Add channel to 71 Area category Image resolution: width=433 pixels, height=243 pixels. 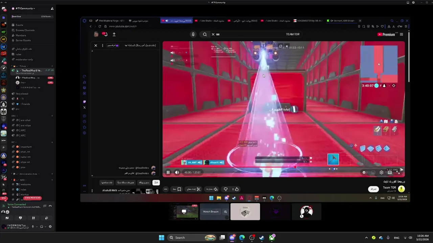(x=52, y=66)
